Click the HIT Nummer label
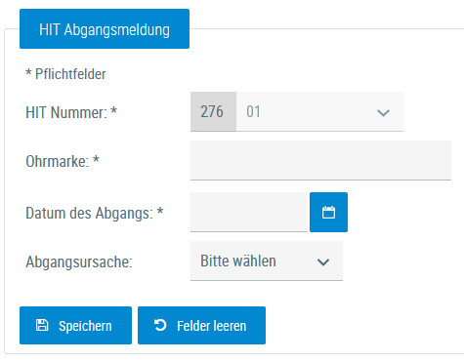The width and height of the screenshot is (464, 362). tap(66, 112)
